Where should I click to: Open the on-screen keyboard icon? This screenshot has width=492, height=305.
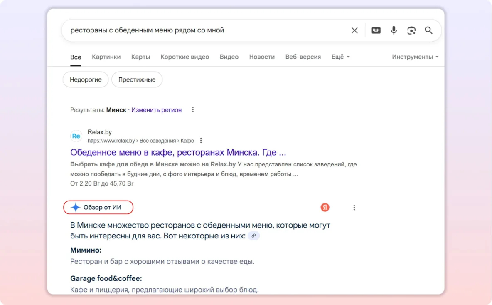coord(376,30)
